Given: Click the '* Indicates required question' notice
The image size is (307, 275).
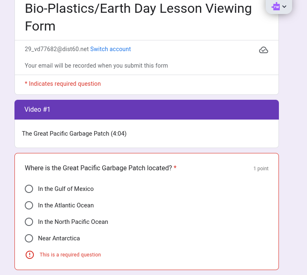Looking at the screenshot, I should [x=63, y=84].
